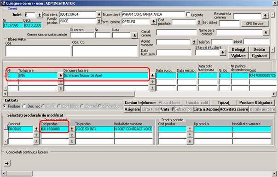278x177 pixels.
Task: Click the Nr Os cell with value 1
Action: click(x=225, y=76)
